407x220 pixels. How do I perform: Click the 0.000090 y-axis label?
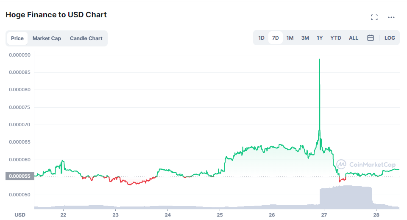20,55
